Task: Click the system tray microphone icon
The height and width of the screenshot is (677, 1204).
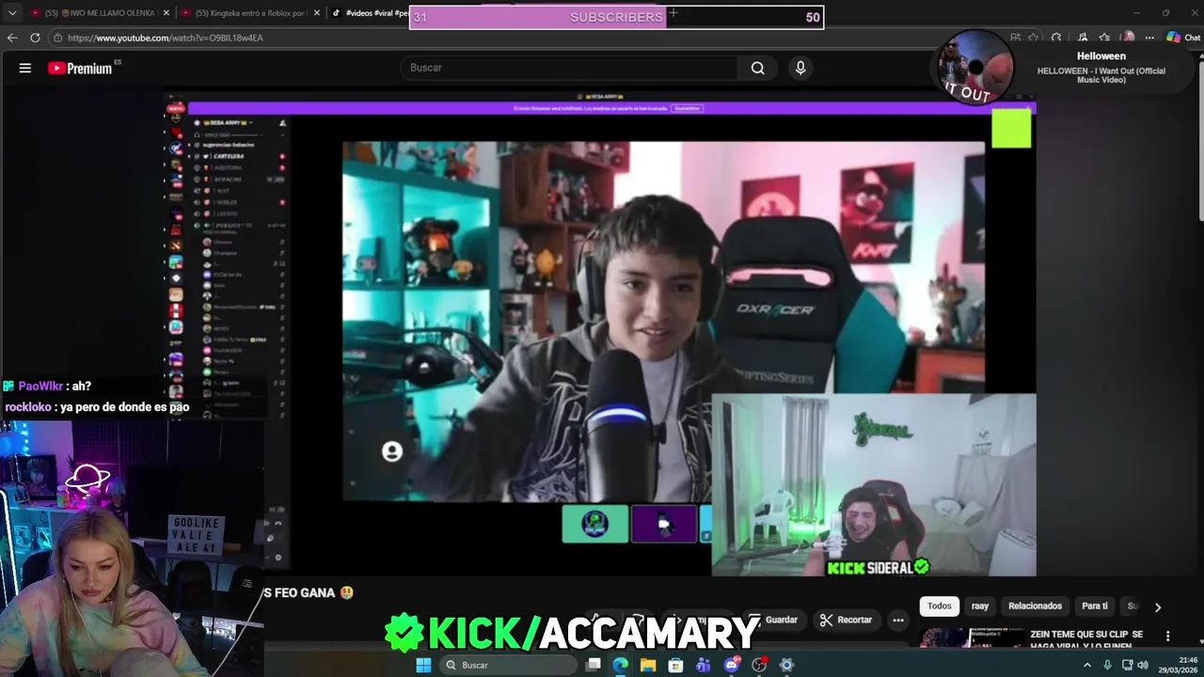Action: pyautogui.click(x=1107, y=665)
